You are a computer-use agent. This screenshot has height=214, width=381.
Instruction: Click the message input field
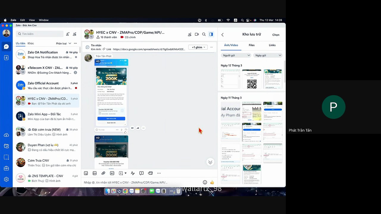[x=142, y=182]
